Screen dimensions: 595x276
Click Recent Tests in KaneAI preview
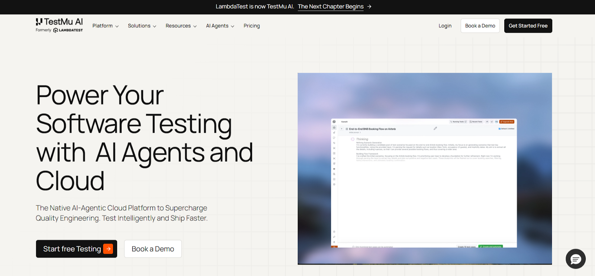click(x=476, y=122)
